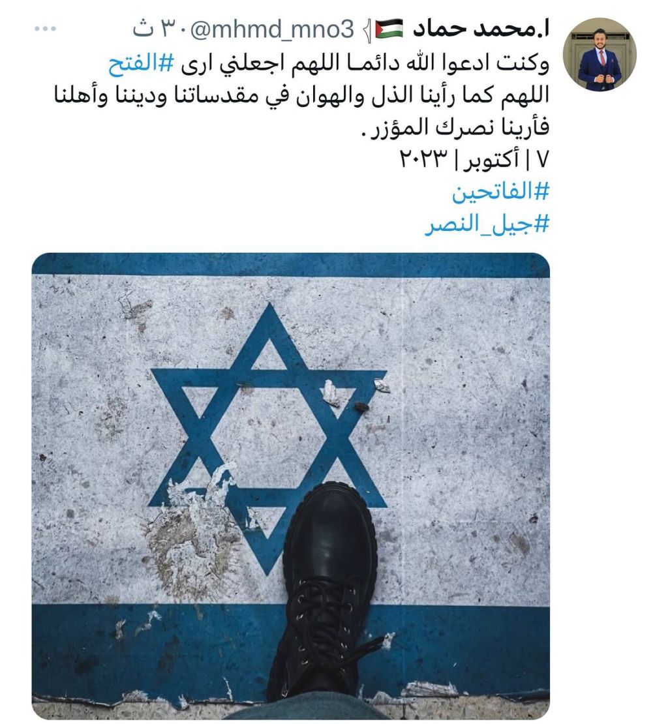Viewport: 668px width, 724px height.
Task: Click the Palestinian flag emoji beside the name
Action: coord(389,29)
